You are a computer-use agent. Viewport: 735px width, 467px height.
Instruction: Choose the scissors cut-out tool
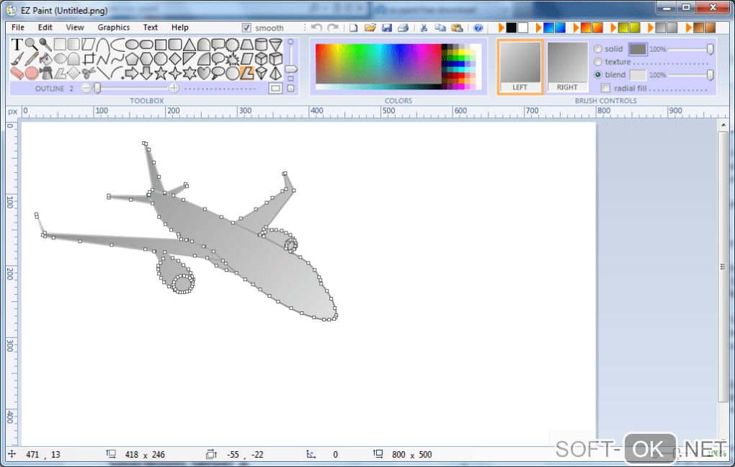click(x=89, y=73)
